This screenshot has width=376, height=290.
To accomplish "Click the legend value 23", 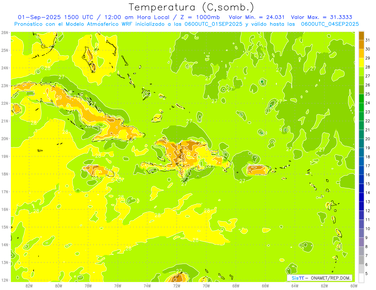I will 368,112.
